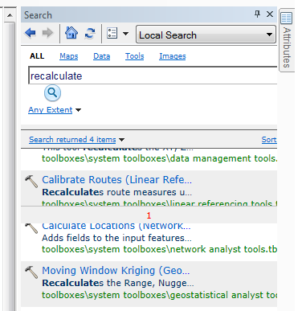Viewport: 306px width, 311px height.
Task: Click the Sort link
Action: [x=269, y=140]
